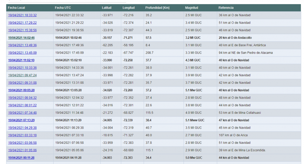The width and height of the screenshot is (304, 164).
Task: Open the 19/04/2021 18:33:32 earthquake link
Action: [22, 15]
